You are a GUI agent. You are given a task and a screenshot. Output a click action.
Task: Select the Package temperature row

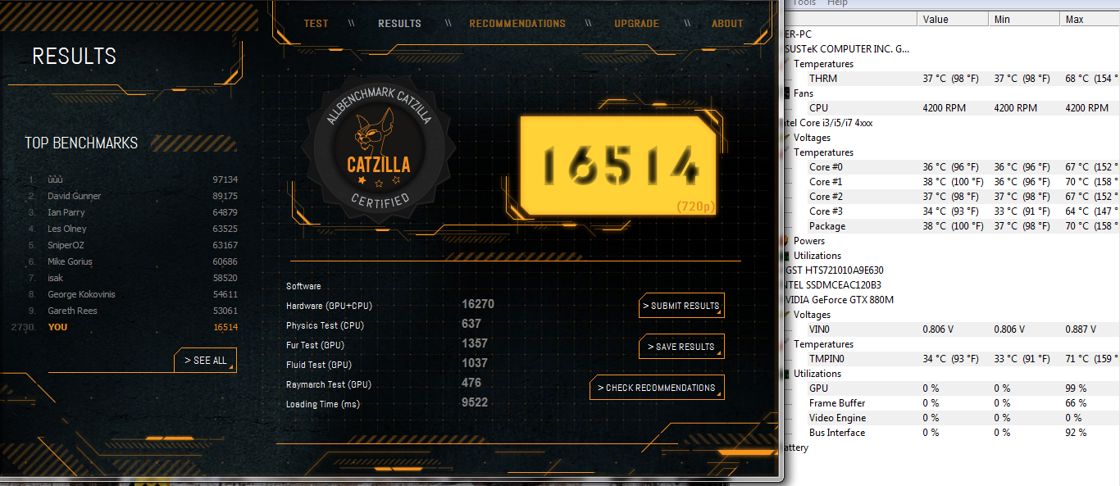[x=952, y=226]
